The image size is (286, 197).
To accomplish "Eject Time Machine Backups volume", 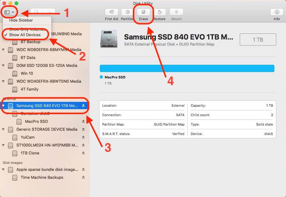I will pos(83,177).
